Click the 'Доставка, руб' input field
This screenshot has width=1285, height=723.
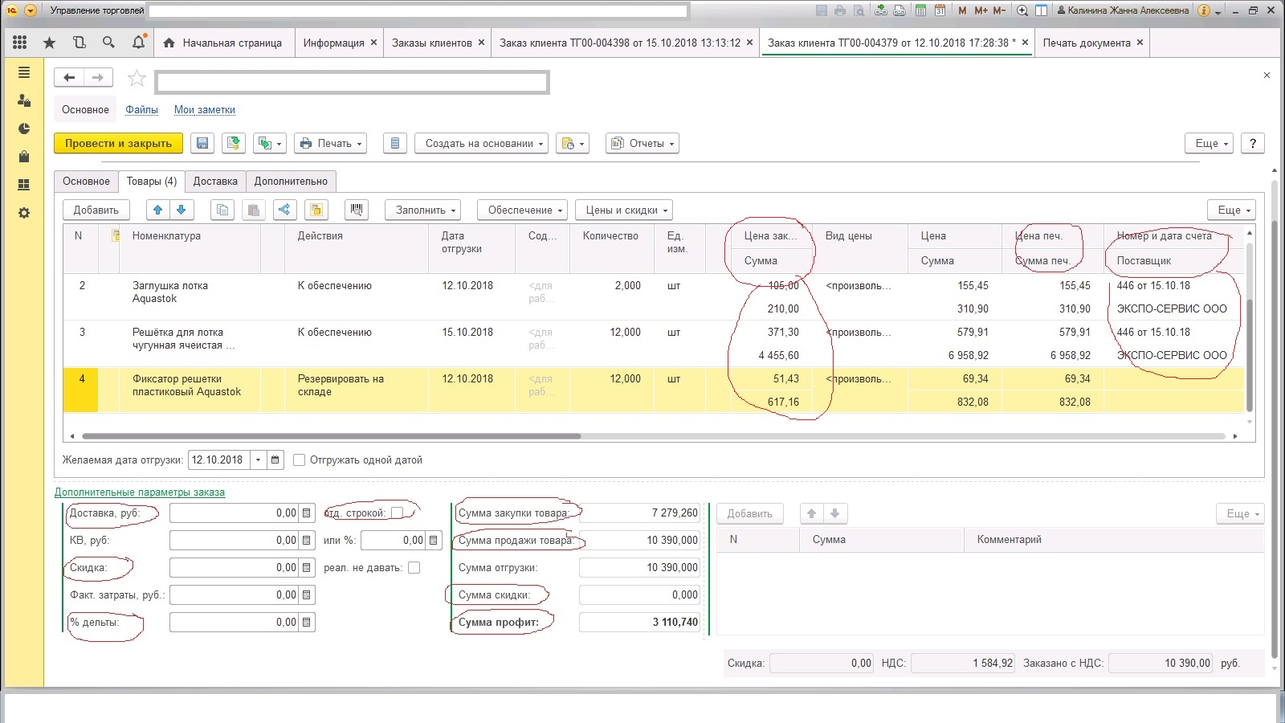[234, 513]
